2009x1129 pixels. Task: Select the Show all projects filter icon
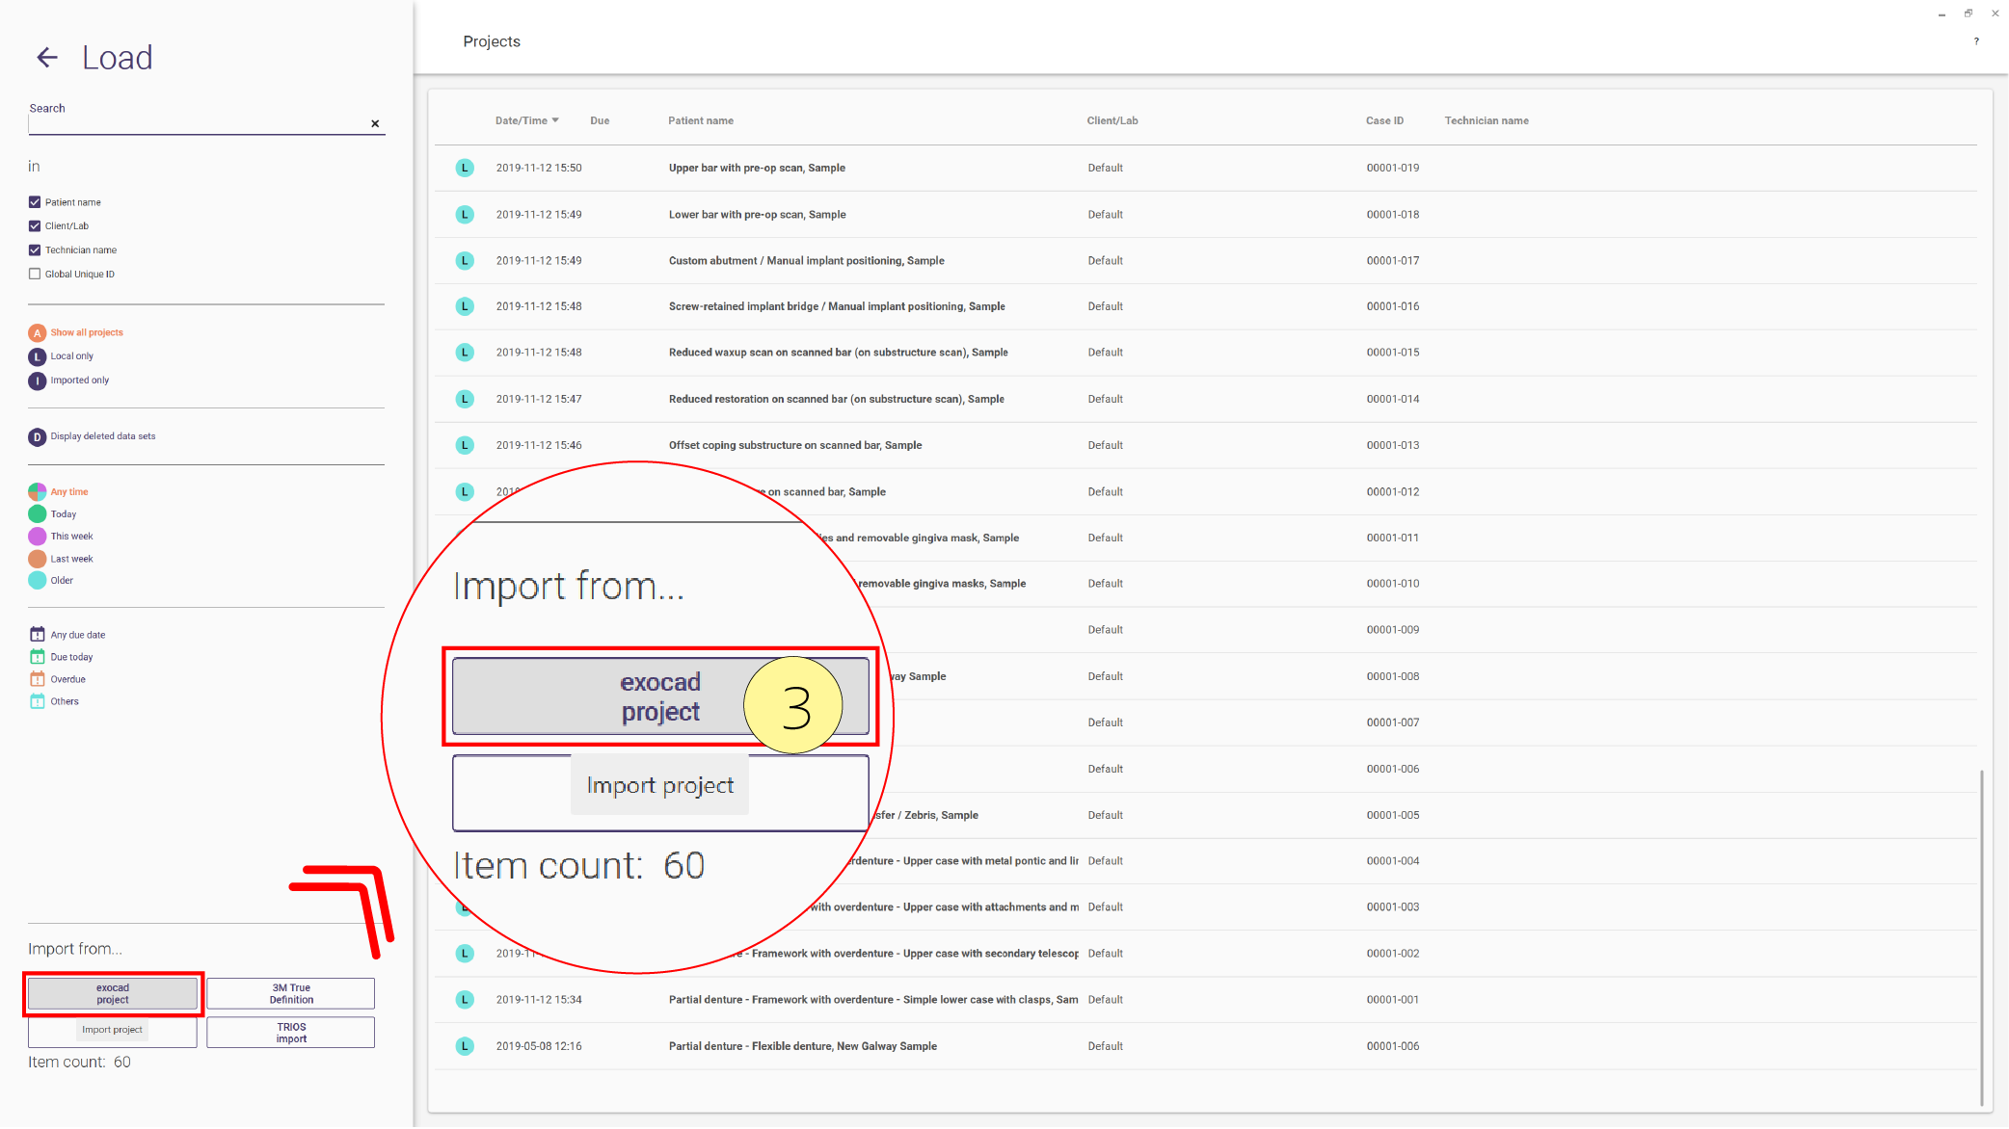click(37, 333)
